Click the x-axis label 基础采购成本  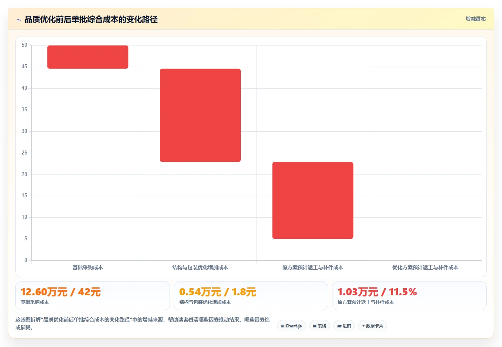(x=88, y=267)
